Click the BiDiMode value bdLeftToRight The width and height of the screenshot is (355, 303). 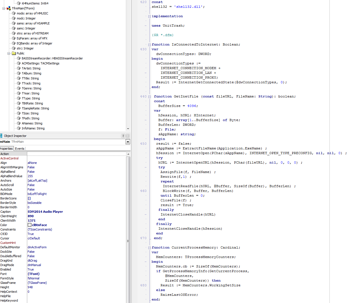[x=37, y=194]
